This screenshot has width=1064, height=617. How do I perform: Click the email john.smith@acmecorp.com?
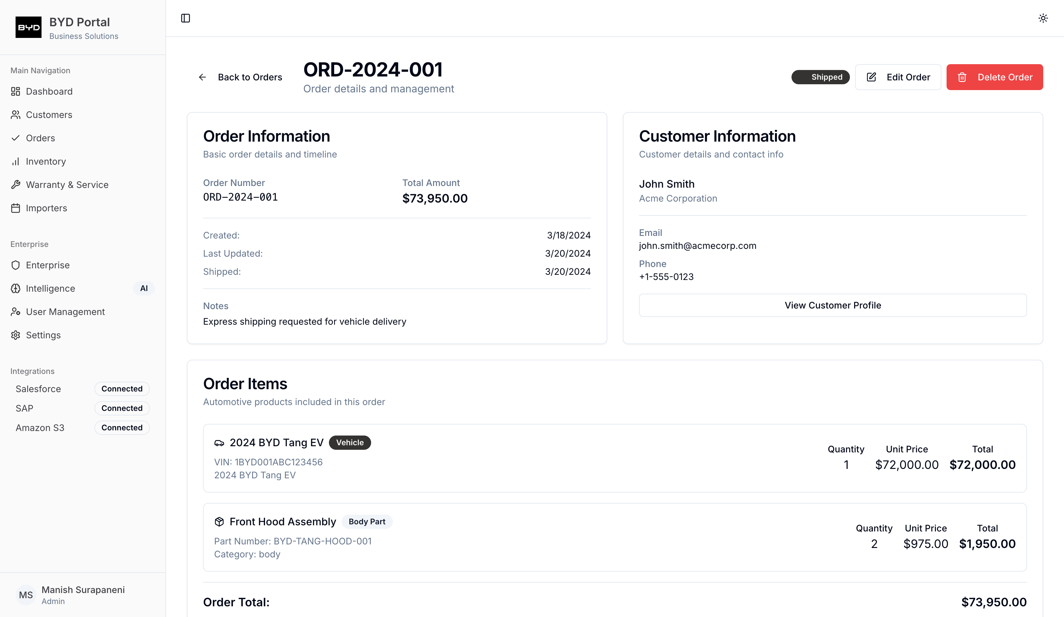pos(697,246)
